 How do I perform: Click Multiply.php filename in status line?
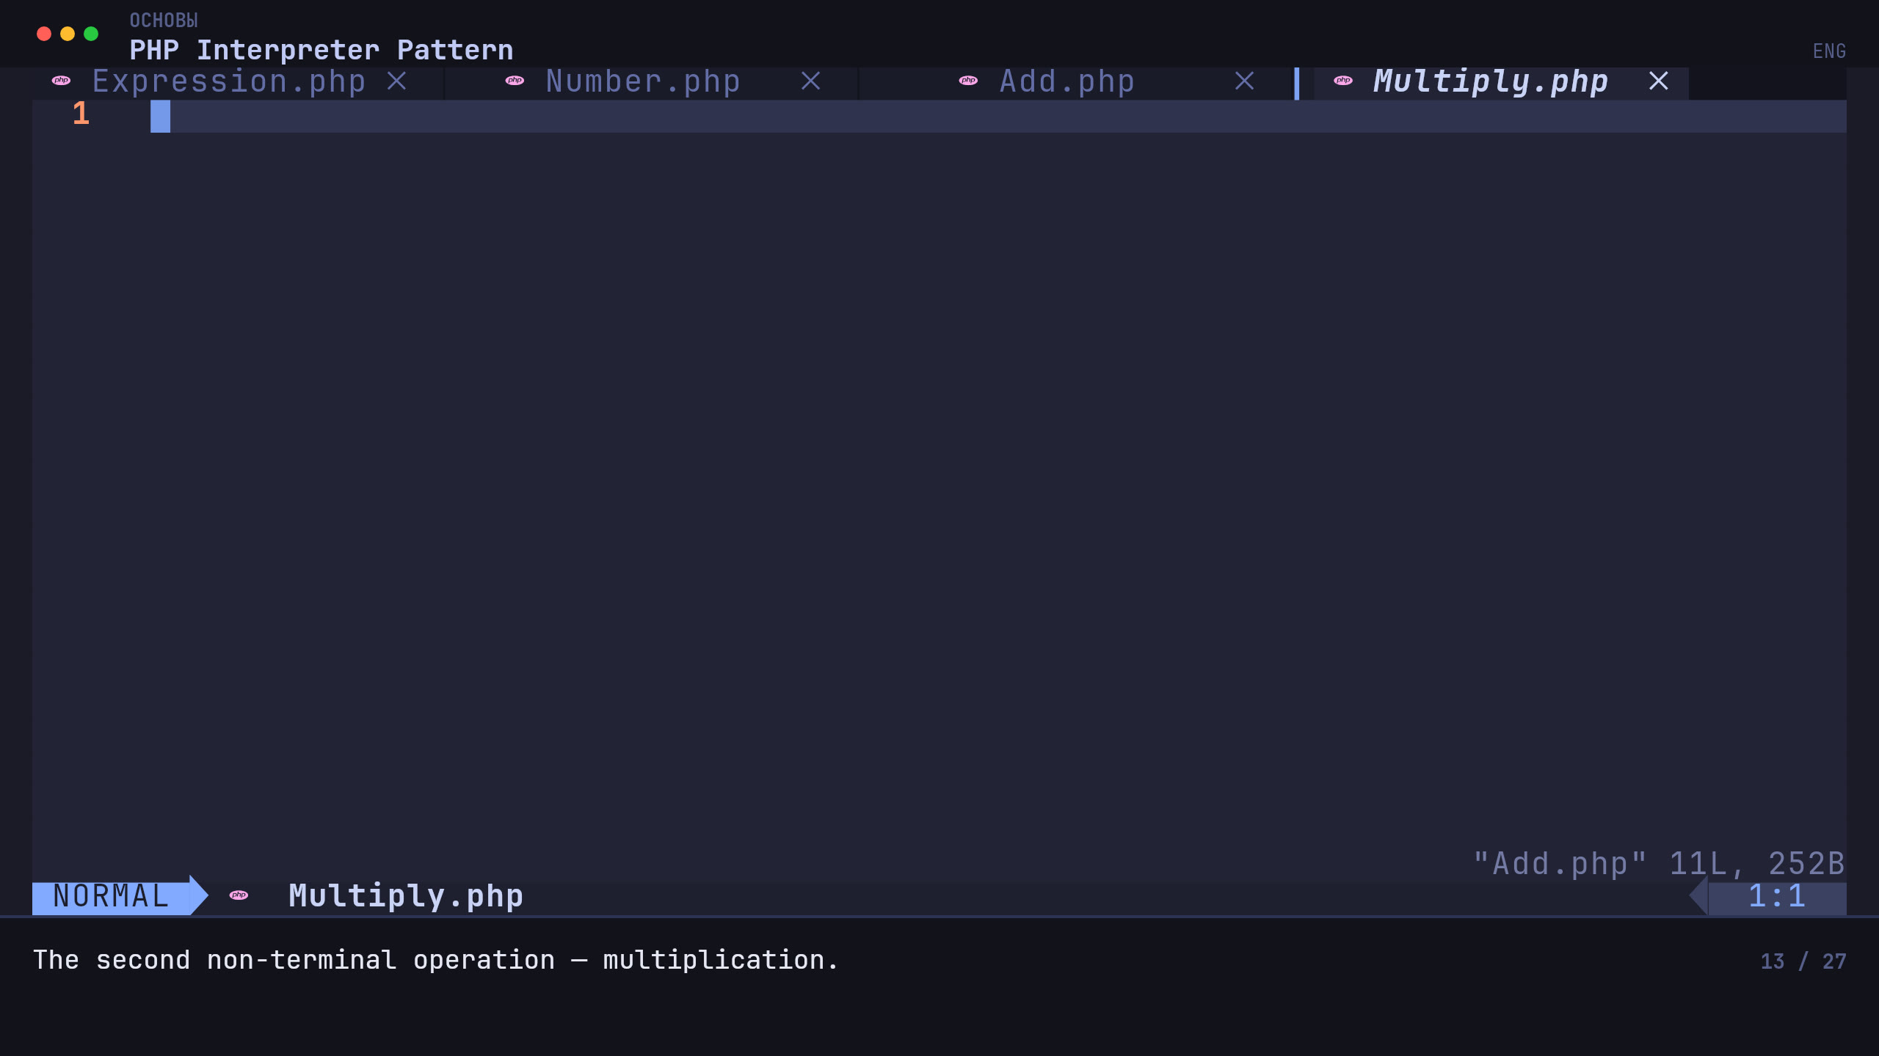(406, 895)
